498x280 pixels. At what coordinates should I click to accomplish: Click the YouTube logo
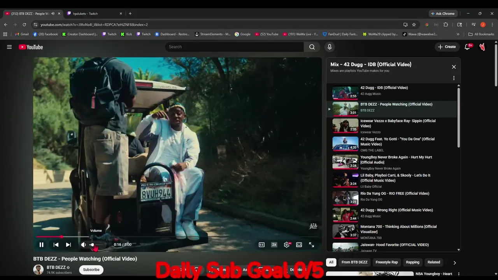tap(31, 47)
